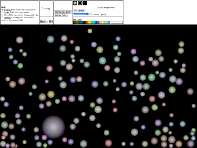Viewport: 197px width, 148px height.
Task: Click the Accent Opacity slider handle
Action: click(88, 14)
